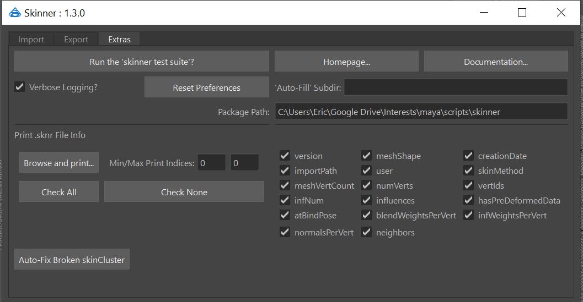Screen dimensions: 583x302
Task: Toggle the numVerts checkbox
Action: pos(367,185)
